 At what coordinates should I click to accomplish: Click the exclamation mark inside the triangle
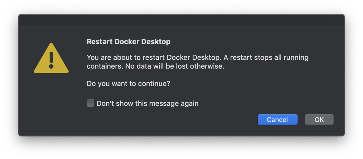click(51, 60)
